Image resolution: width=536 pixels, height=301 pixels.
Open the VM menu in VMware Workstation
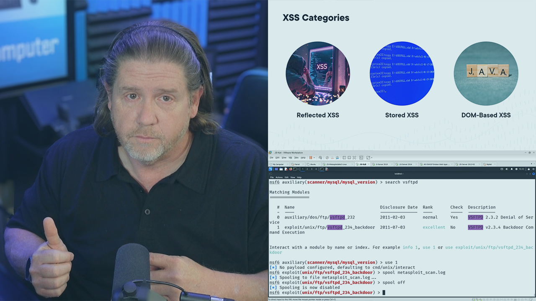[x=290, y=158]
